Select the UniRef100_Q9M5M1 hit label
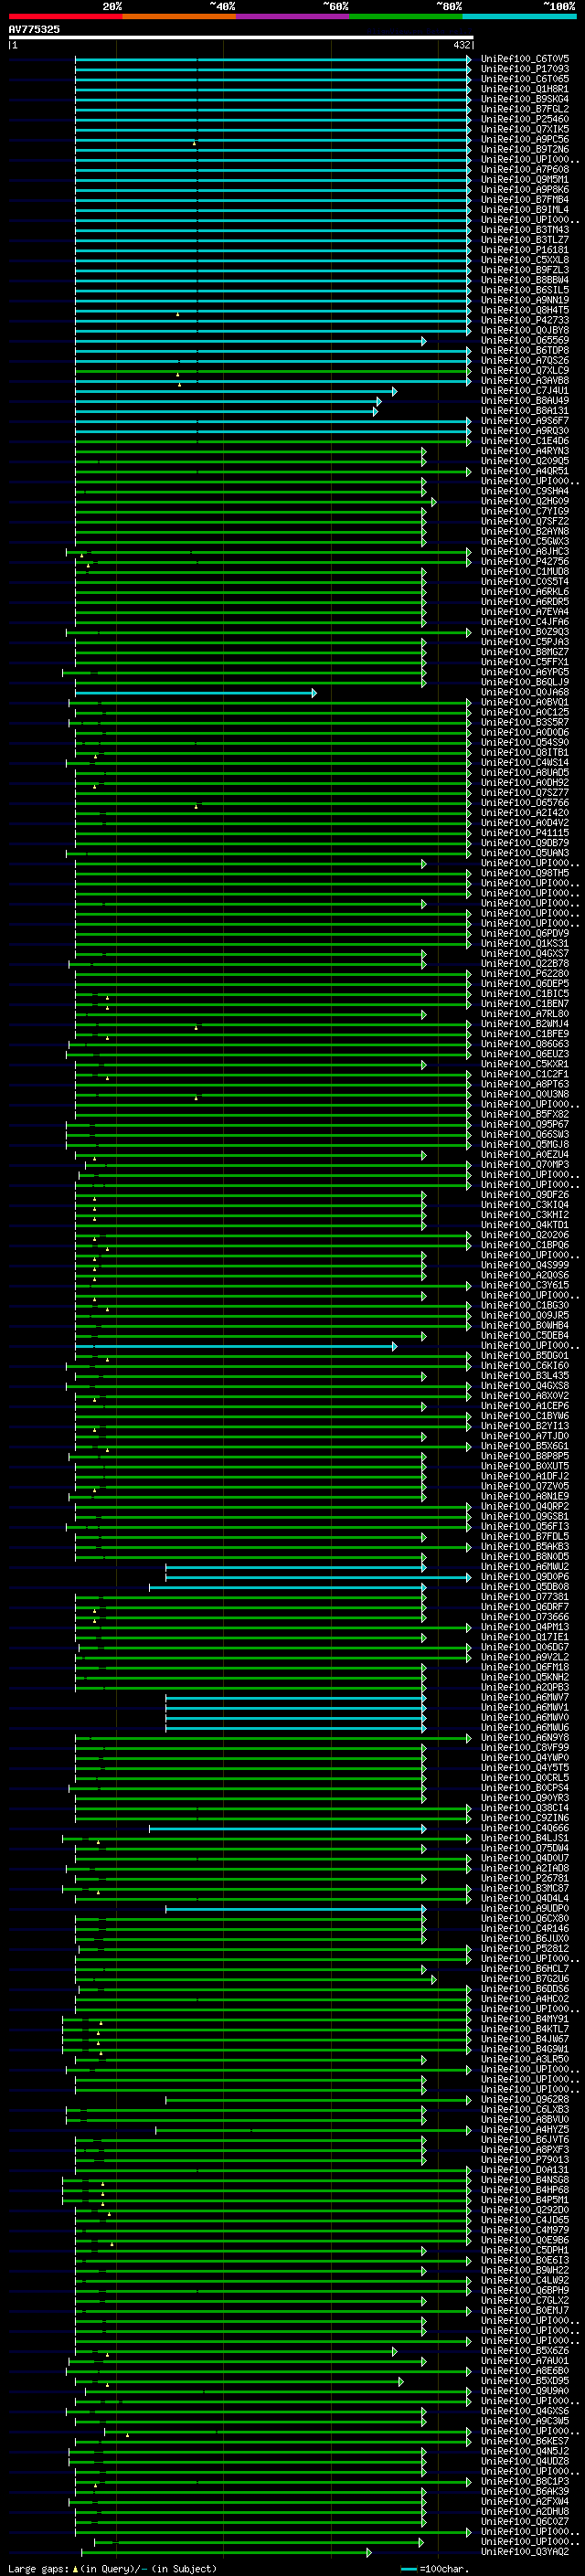This screenshot has width=585, height=2576. pos(525,180)
